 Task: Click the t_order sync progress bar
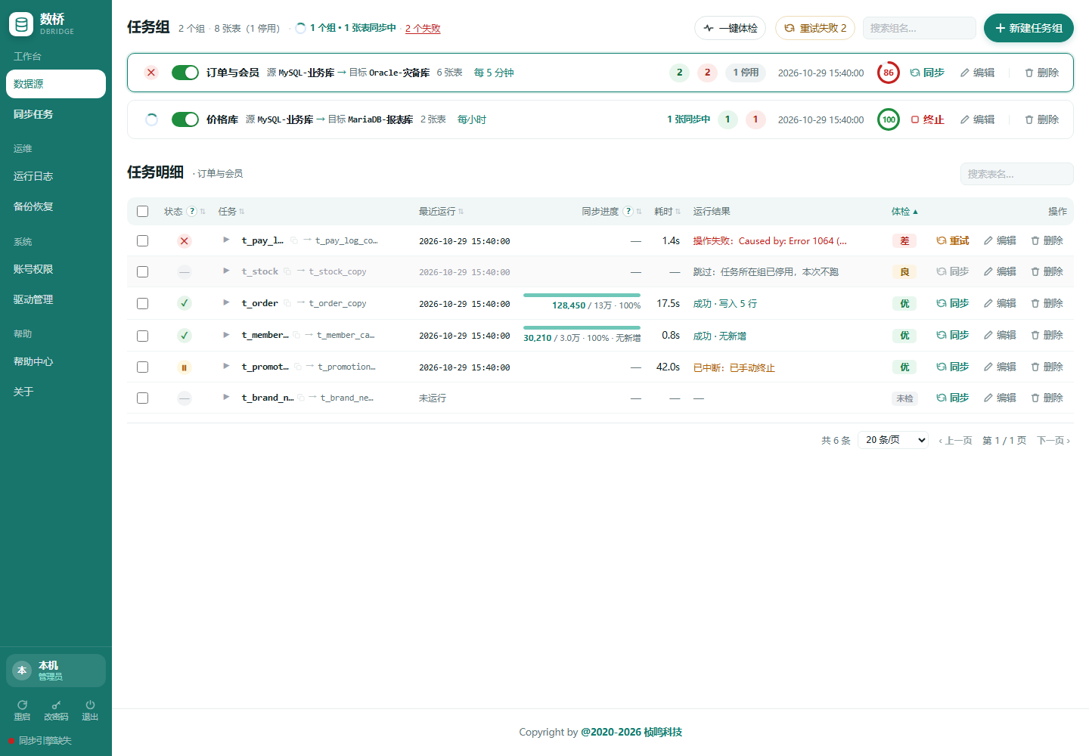(582, 295)
